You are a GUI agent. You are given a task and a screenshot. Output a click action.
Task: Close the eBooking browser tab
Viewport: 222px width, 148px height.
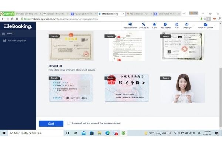click(123, 14)
